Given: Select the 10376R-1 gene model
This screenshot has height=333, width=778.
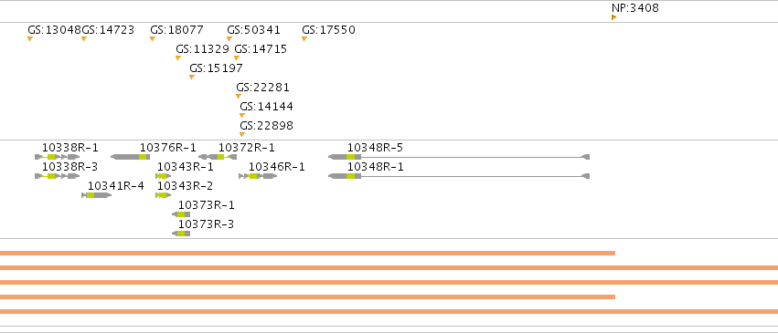Looking at the screenshot, I should (x=130, y=157).
